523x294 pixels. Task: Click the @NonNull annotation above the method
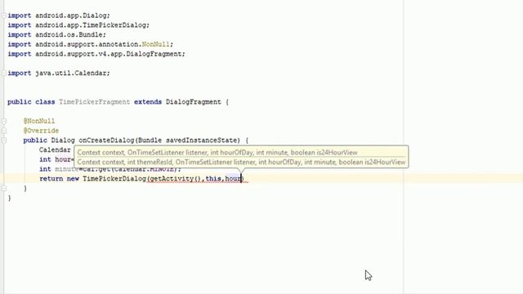pyautogui.click(x=39, y=121)
